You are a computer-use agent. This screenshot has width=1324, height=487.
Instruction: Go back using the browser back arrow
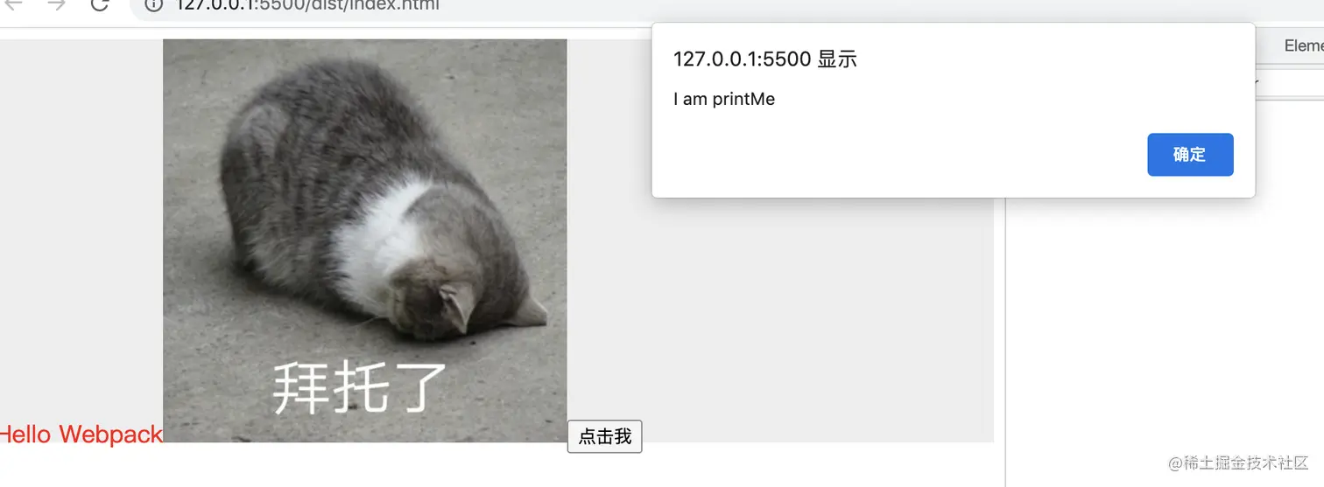click(x=15, y=4)
